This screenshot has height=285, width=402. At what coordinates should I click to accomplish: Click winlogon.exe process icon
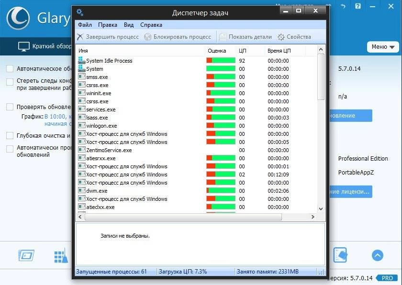coord(81,125)
